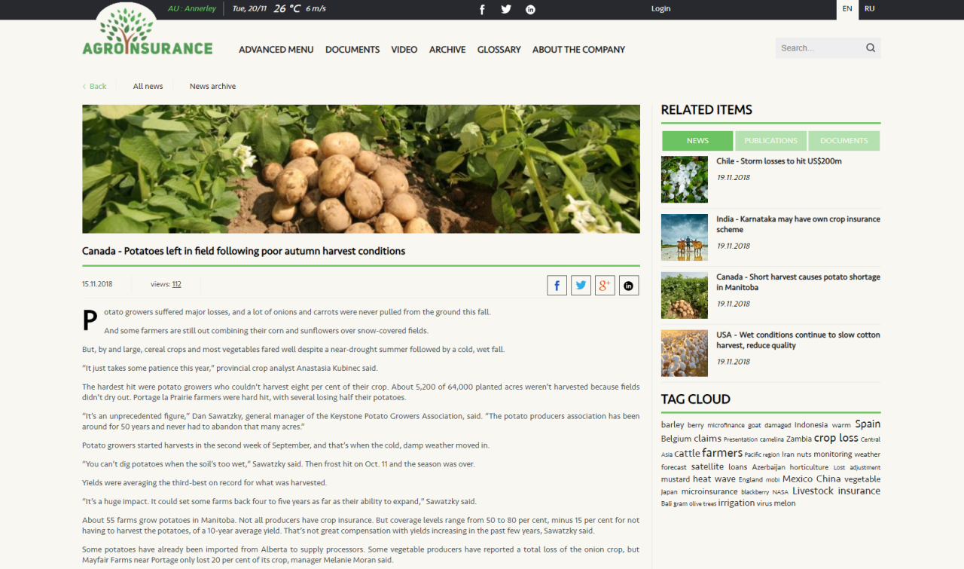This screenshot has width=964, height=569.
Task: Switch language to EN
Action: [x=847, y=9]
